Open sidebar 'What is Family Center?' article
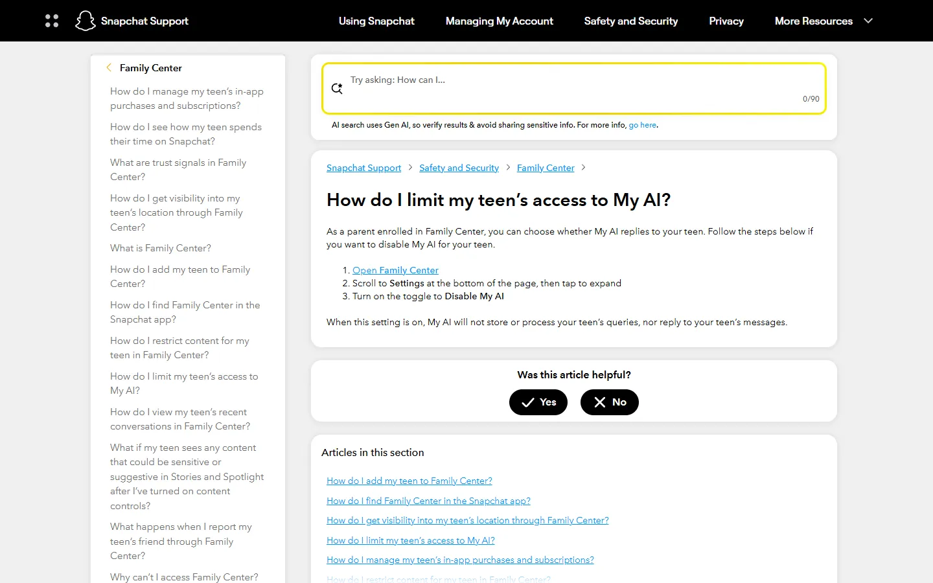933x583 pixels. point(161,248)
